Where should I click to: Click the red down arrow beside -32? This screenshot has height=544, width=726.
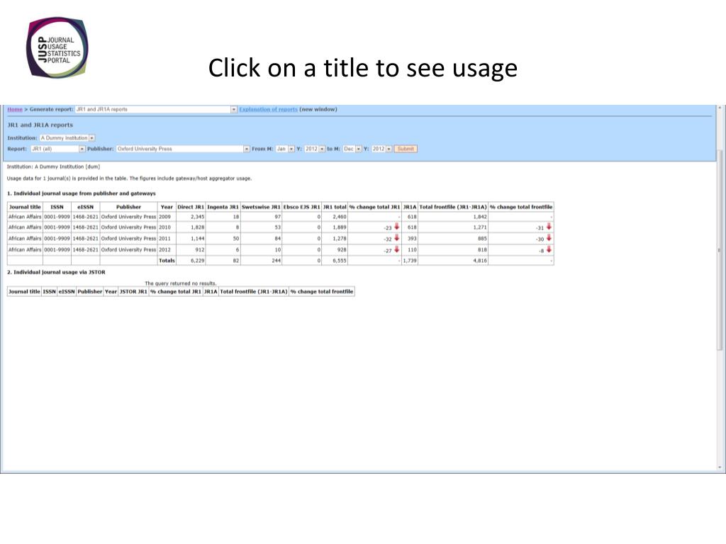(396, 238)
